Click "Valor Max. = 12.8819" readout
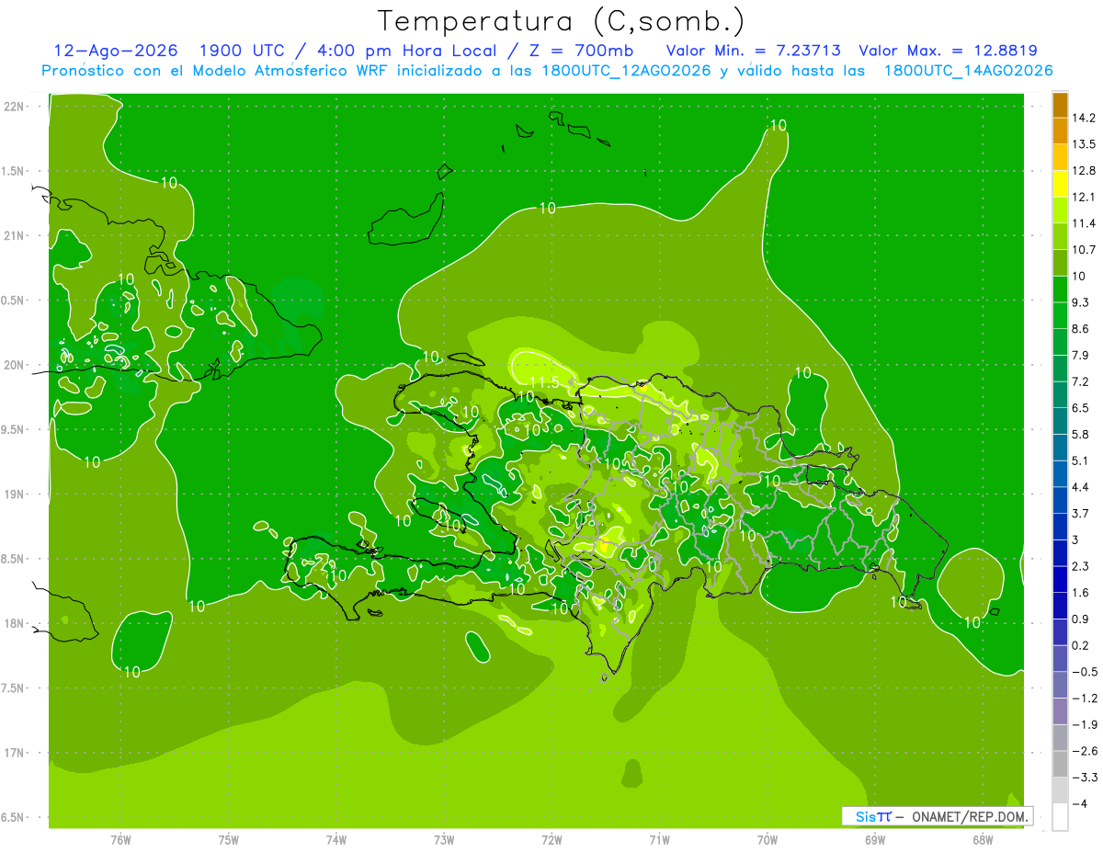1103x852 pixels. click(948, 51)
